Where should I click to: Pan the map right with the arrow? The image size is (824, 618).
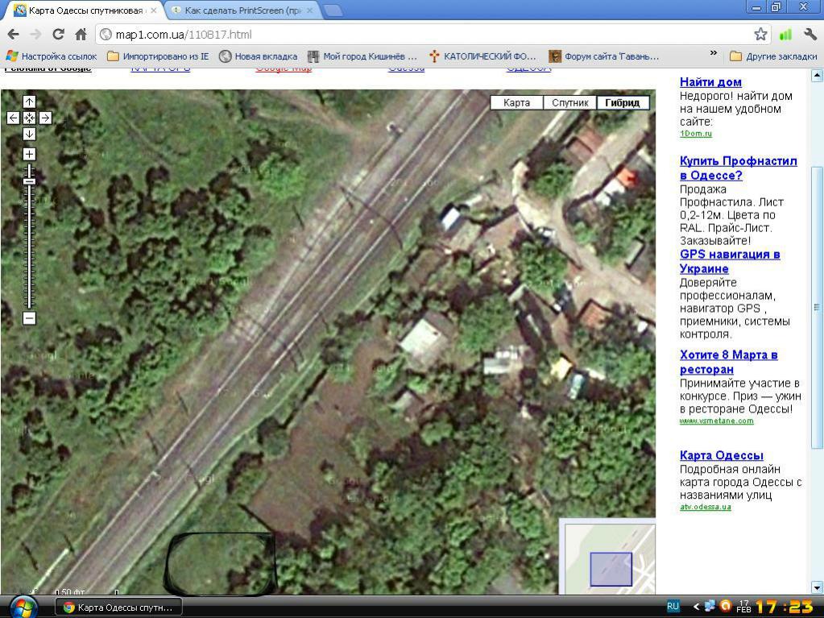45,118
